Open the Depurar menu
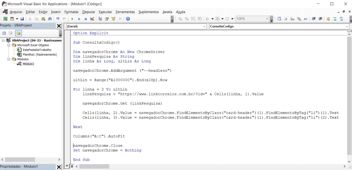Image resolution: width=352 pixels, height=170 pixels. [x=89, y=12]
